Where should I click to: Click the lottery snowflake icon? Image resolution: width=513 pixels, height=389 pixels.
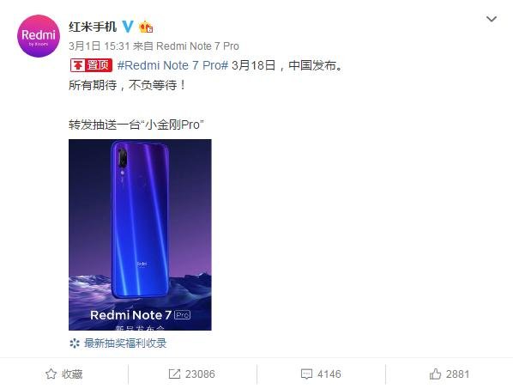[x=75, y=343]
